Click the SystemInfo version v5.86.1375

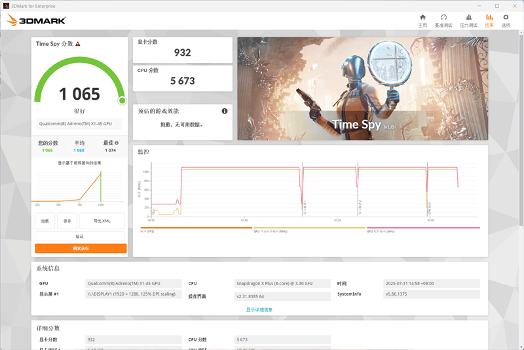[432, 294]
